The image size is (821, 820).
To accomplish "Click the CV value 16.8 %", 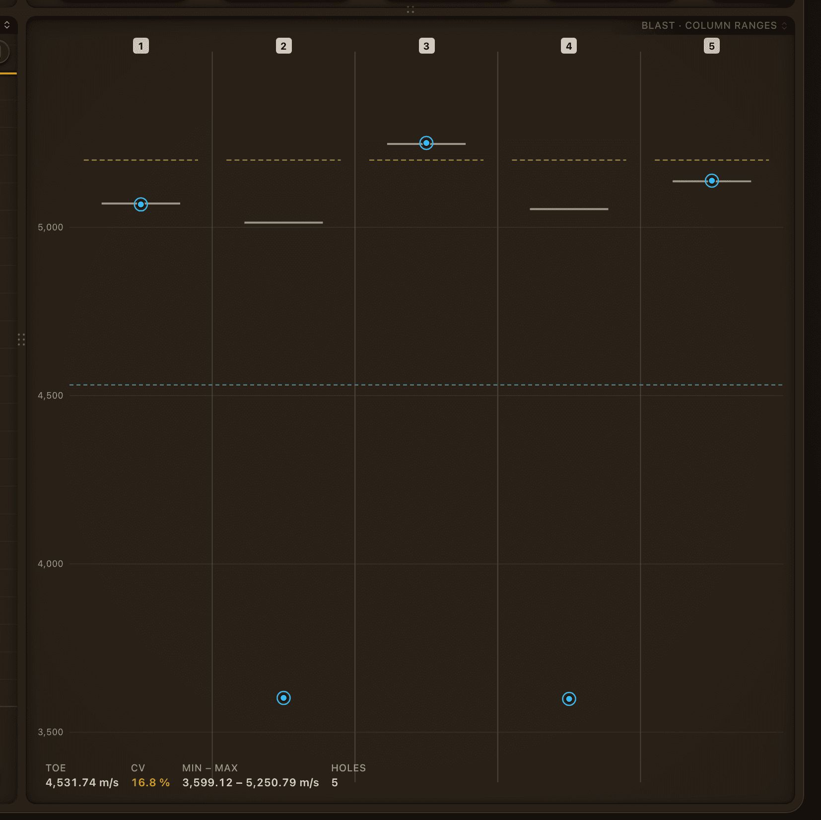I will [150, 783].
